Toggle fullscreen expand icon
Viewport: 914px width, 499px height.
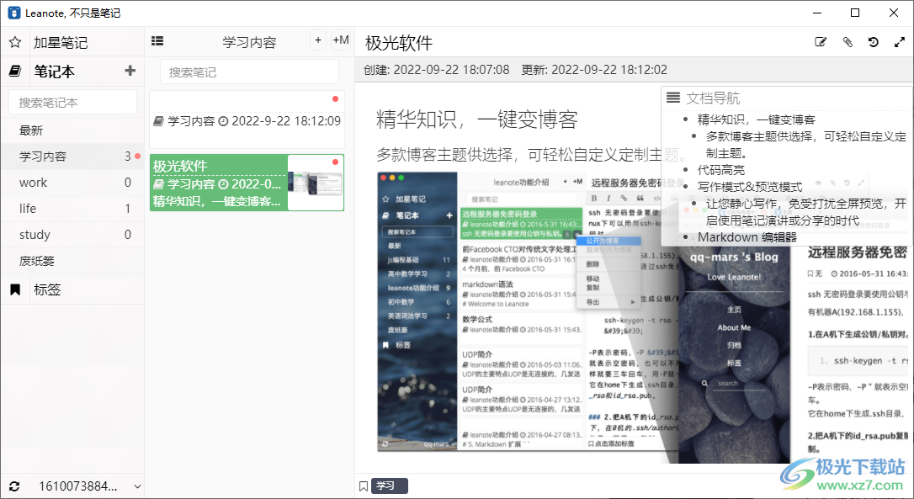(x=900, y=42)
